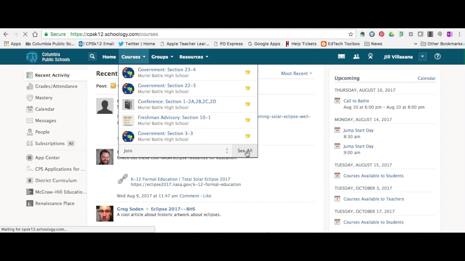
Task: Open the Government: Section 23-4 course
Action: click(x=167, y=70)
